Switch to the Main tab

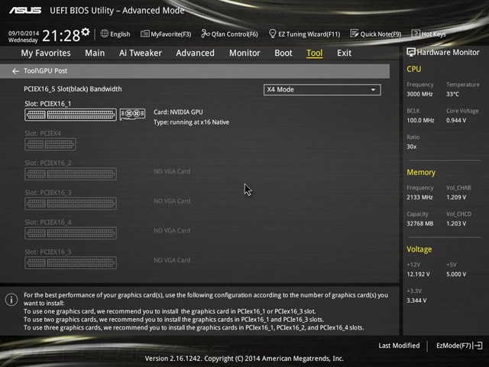95,53
